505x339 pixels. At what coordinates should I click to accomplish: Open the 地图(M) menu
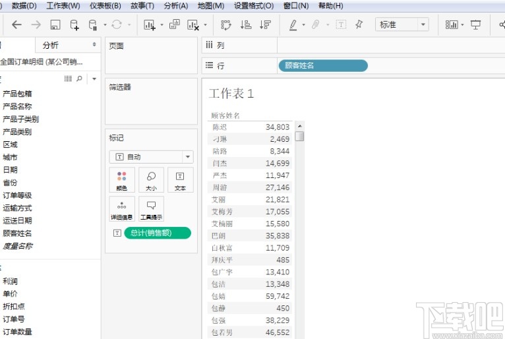pyautogui.click(x=211, y=6)
